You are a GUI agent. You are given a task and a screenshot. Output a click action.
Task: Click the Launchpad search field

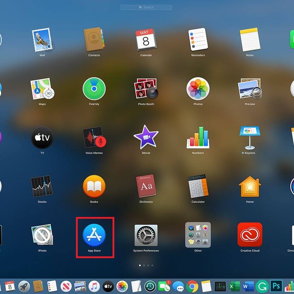(146, 7)
